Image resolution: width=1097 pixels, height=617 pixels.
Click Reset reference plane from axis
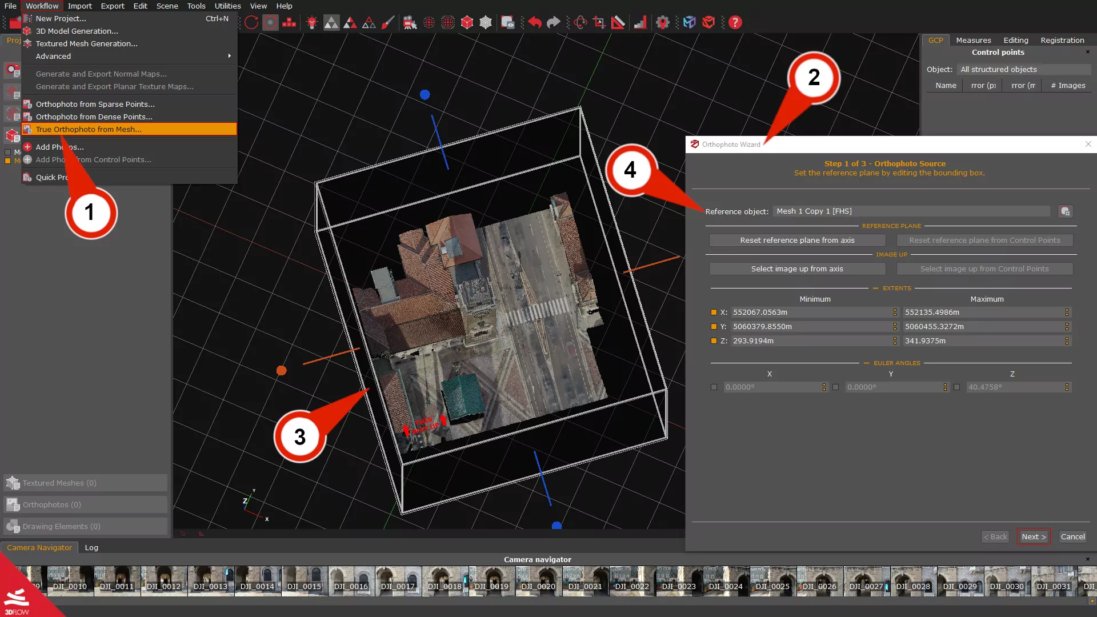point(797,240)
